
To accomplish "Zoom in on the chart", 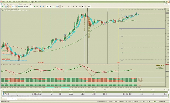I will (41, 7).
